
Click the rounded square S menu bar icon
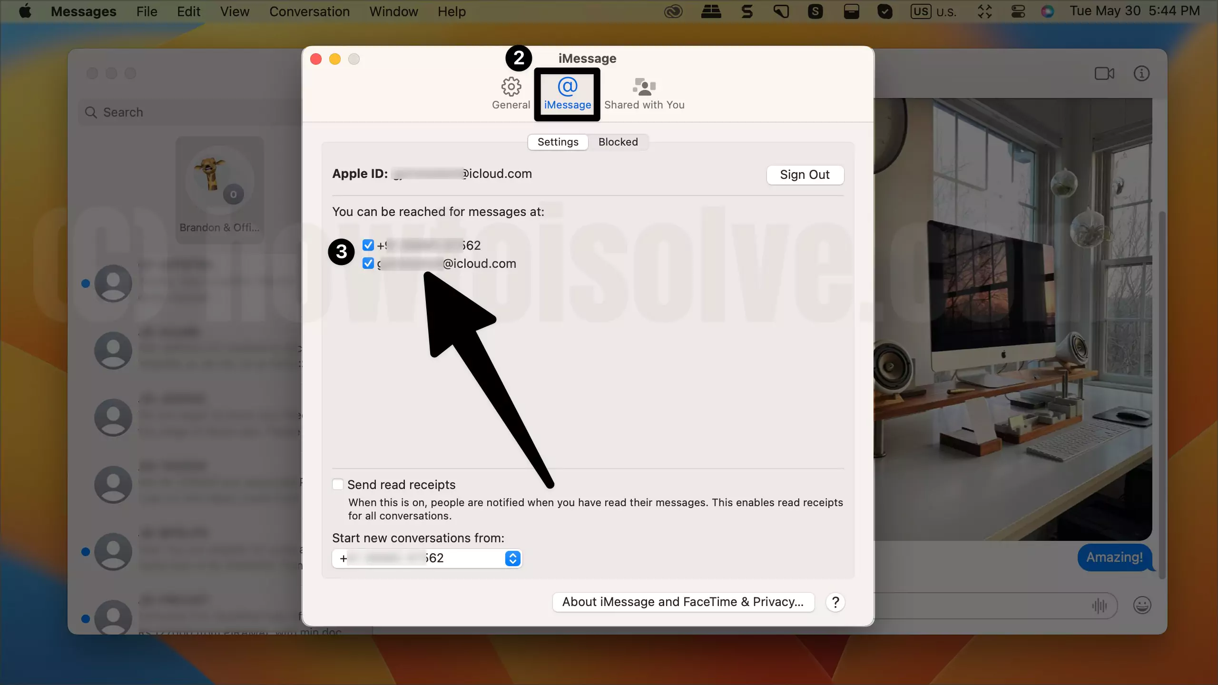815,11
